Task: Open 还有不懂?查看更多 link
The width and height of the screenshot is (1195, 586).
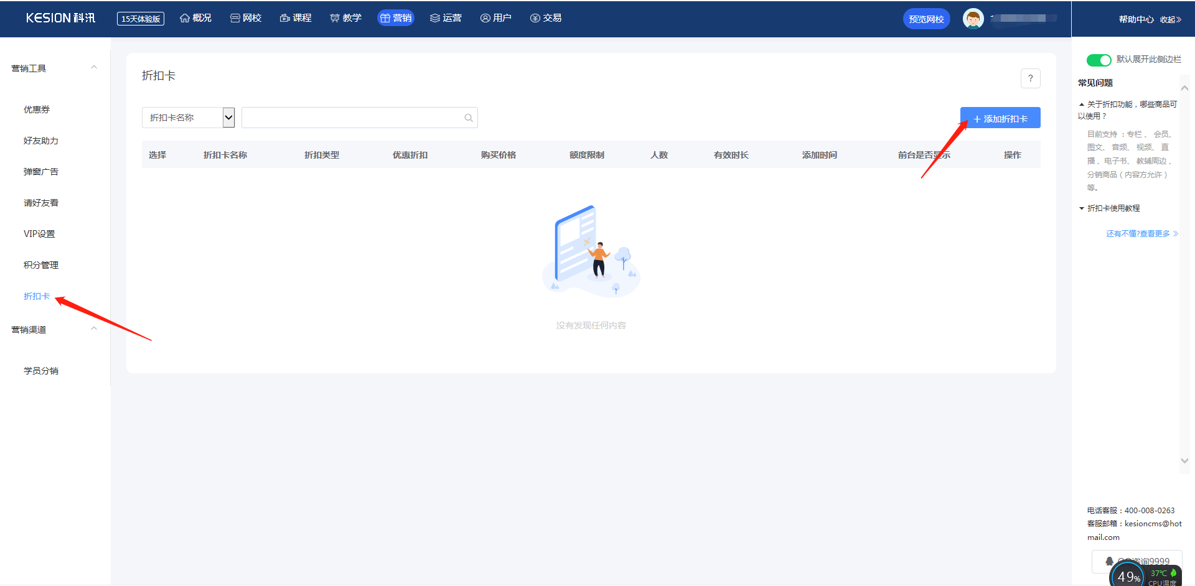Action: point(1141,234)
